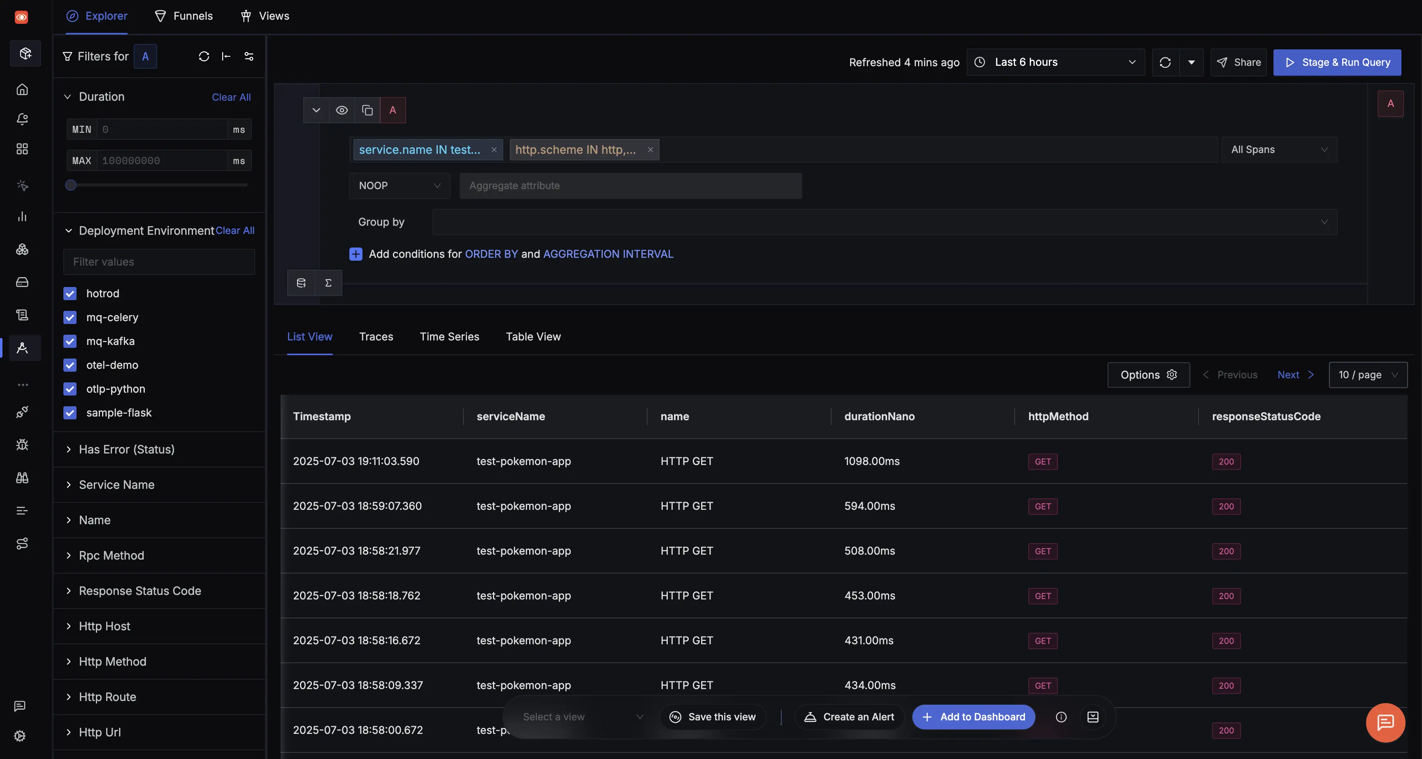Toggle query A visibility eye

click(x=342, y=110)
